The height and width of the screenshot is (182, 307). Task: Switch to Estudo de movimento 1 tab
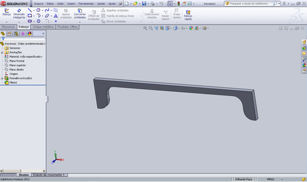[x=48, y=175]
